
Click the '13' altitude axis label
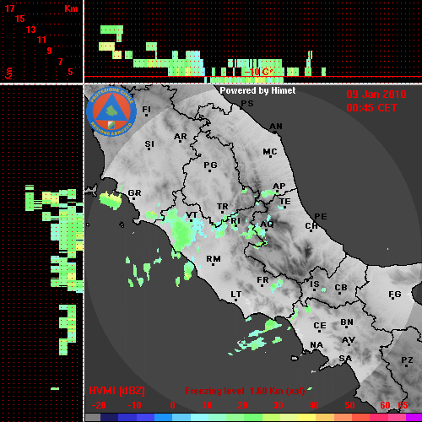click(31, 30)
